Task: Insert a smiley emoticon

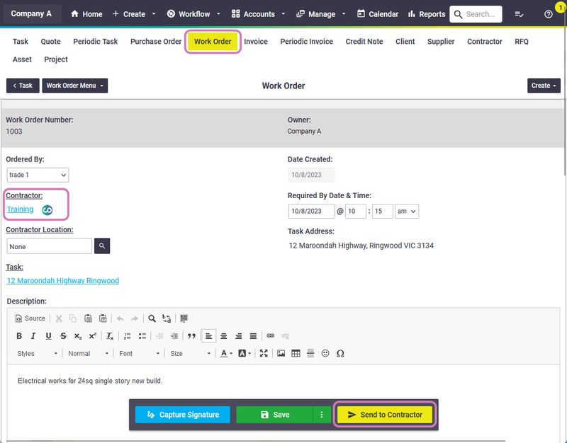Action: coord(325,353)
